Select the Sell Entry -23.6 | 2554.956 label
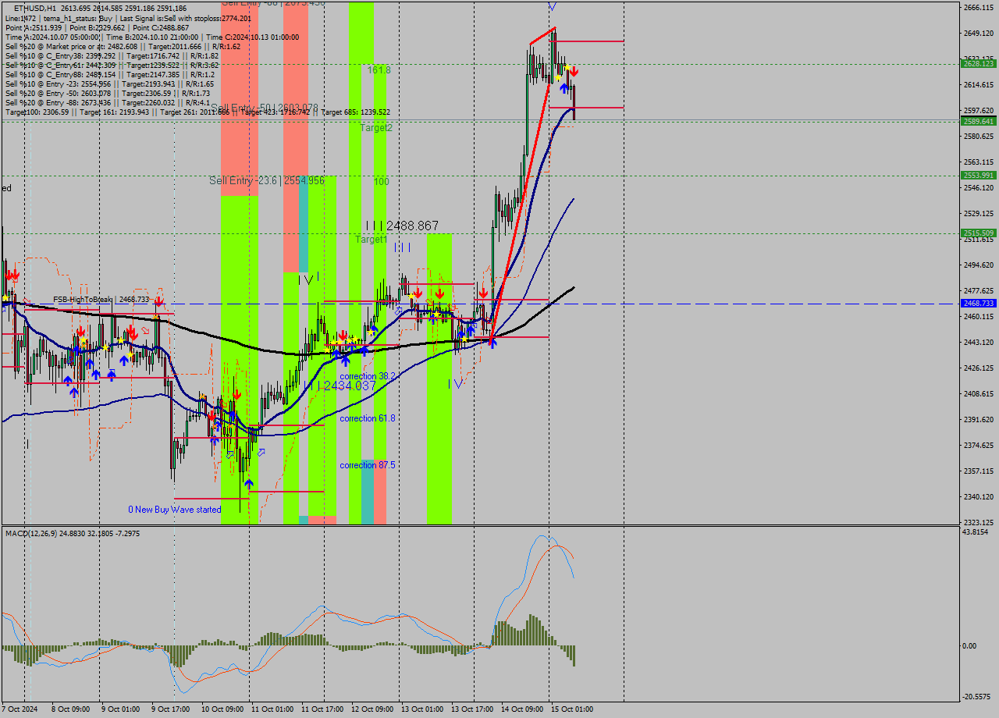The width and height of the screenshot is (999, 718). (x=267, y=180)
